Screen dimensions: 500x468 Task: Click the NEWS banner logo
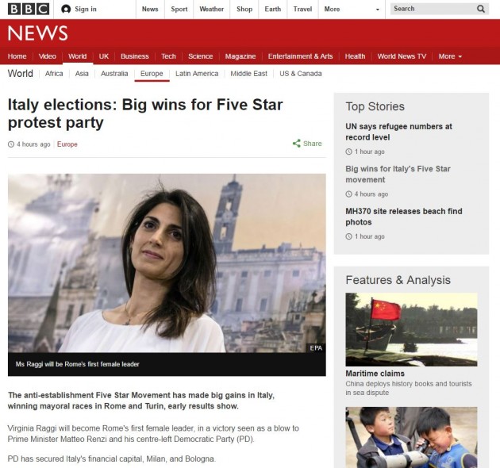[37, 33]
